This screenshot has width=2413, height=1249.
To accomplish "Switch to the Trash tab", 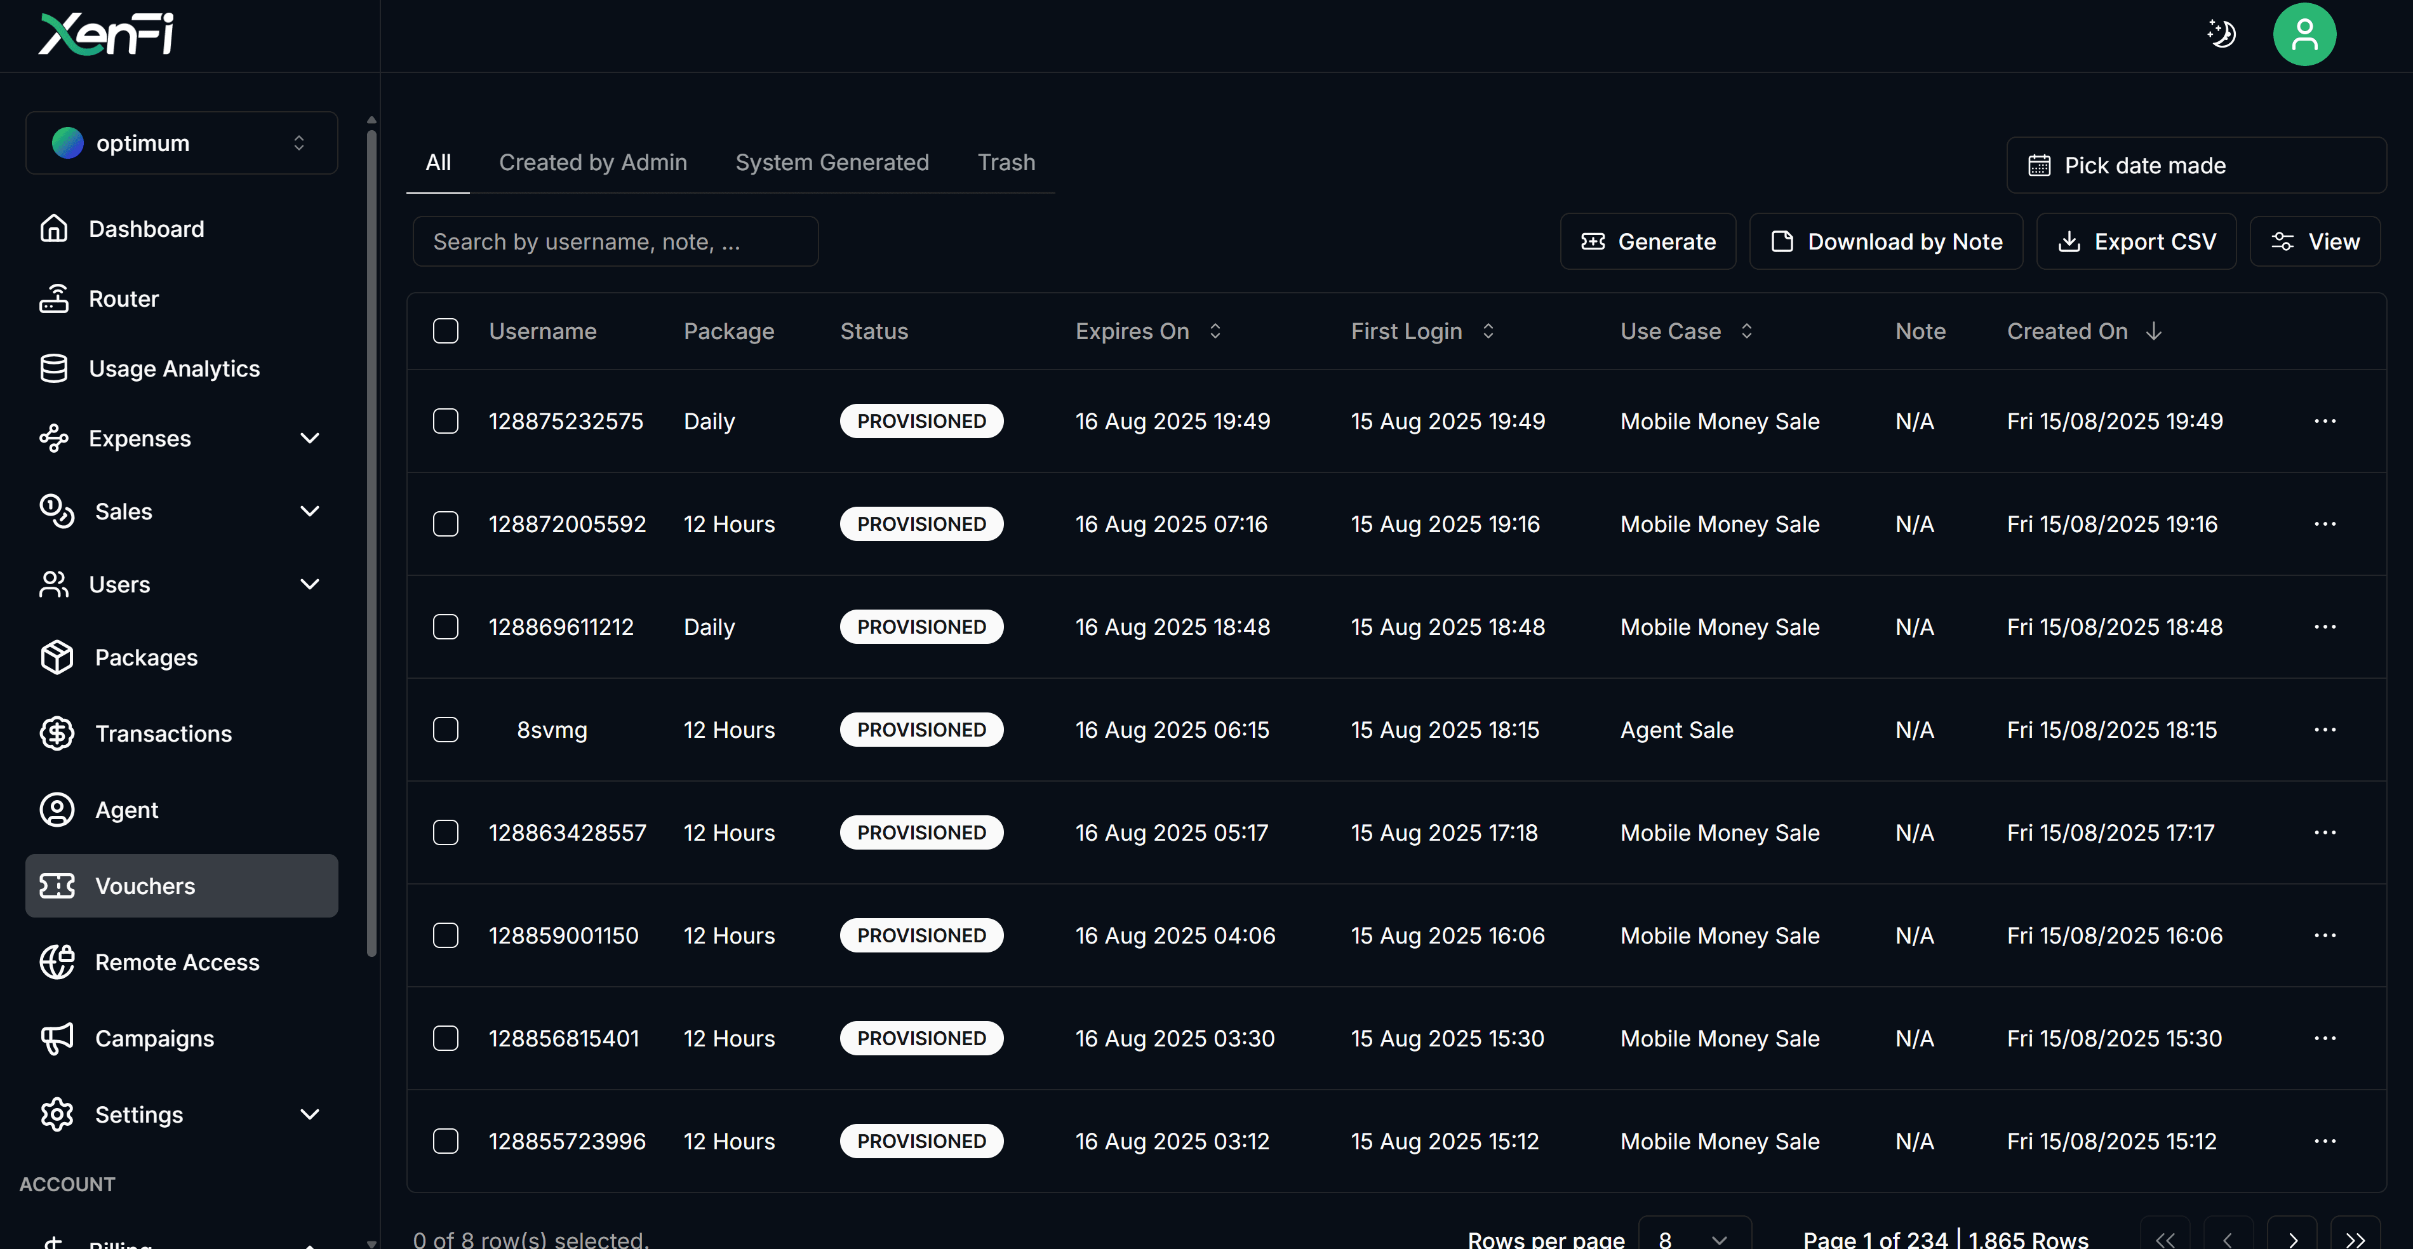I will [x=1006, y=162].
